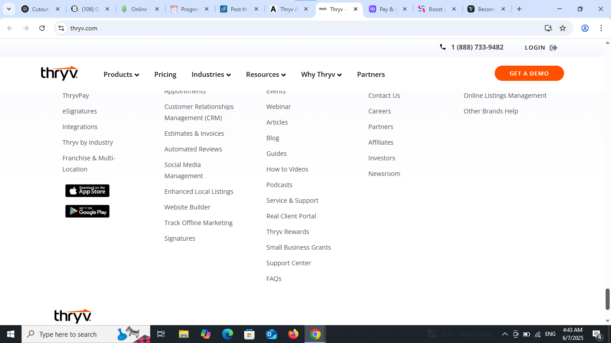Bookmark this page with star icon

tap(563, 28)
